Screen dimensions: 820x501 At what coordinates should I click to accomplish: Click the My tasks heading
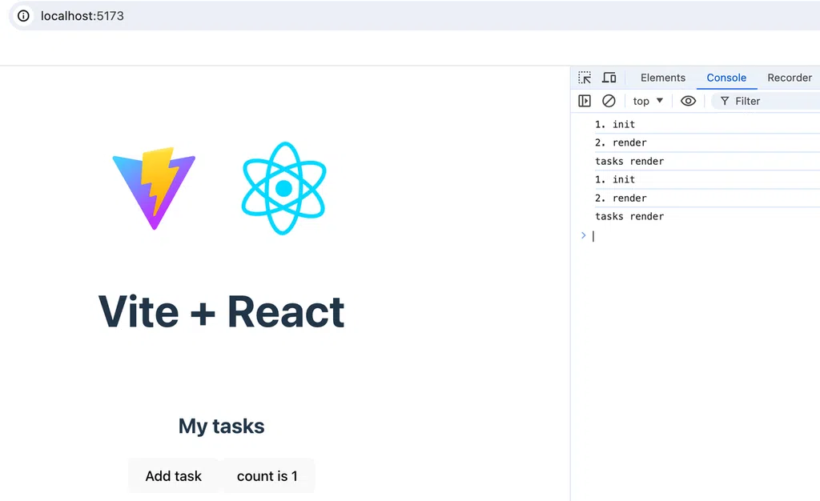[x=221, y=426]
